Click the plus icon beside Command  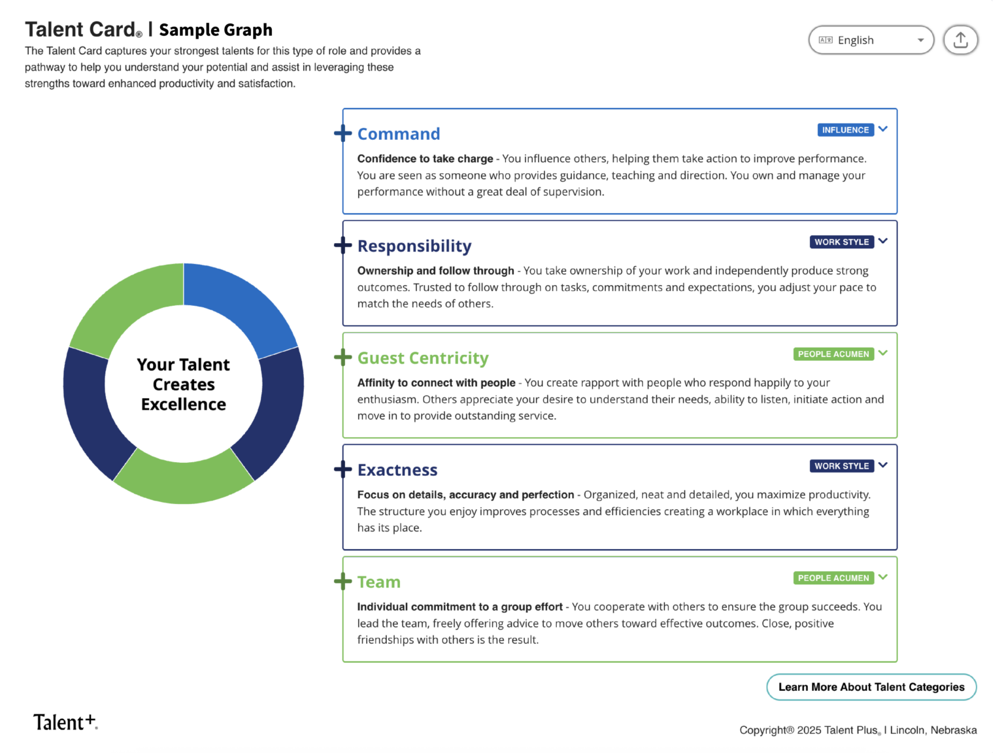[x=343, y=133]
